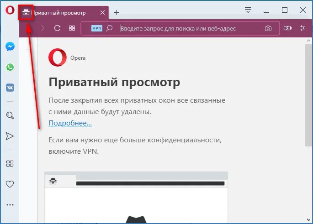Open Speed Dial from the toolbar grid icon
The width and height of the screenshot is (313, 224).
coord(72,28)
